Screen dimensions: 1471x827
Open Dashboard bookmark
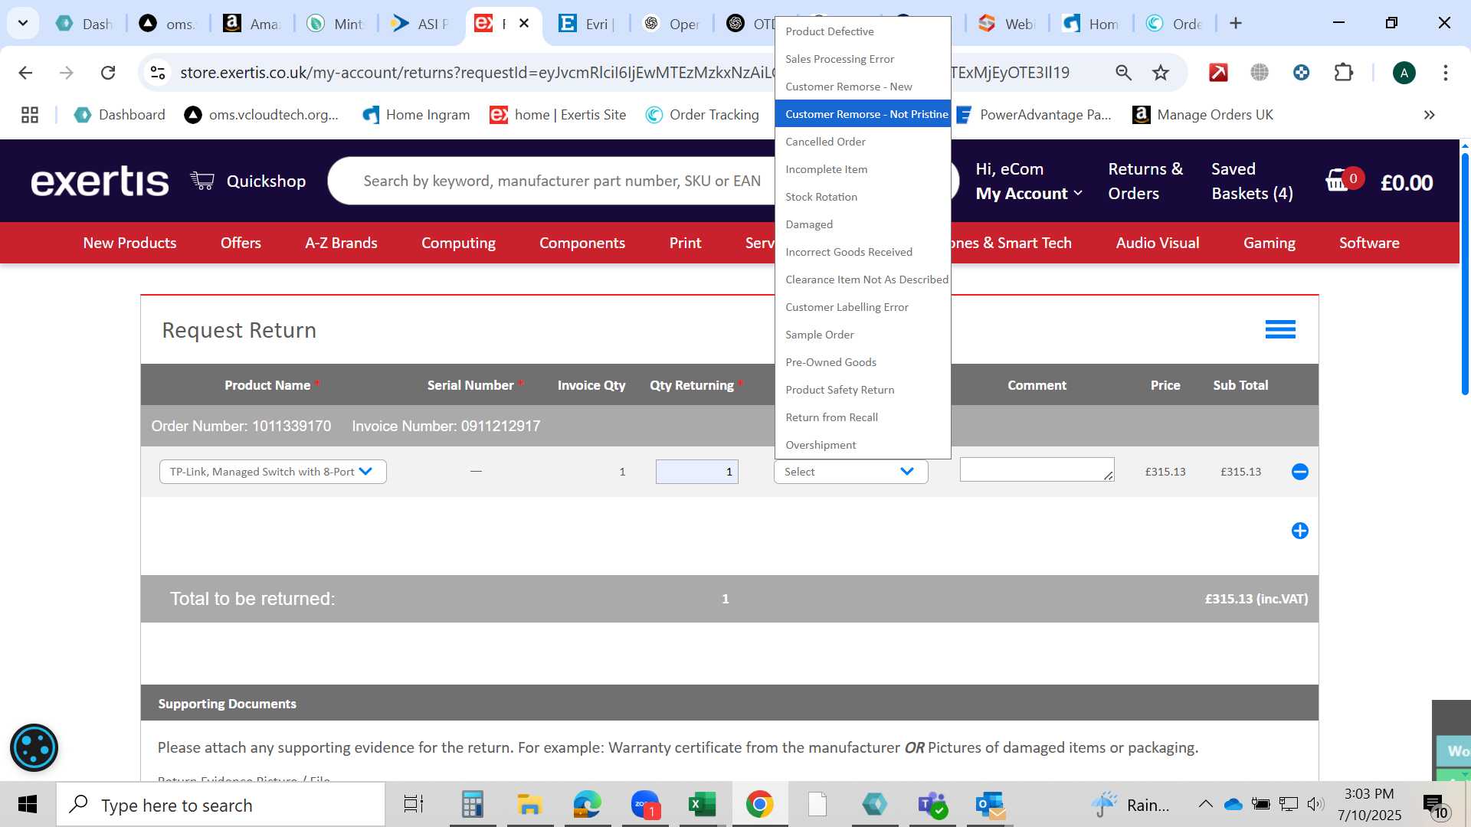pos(120,115)
